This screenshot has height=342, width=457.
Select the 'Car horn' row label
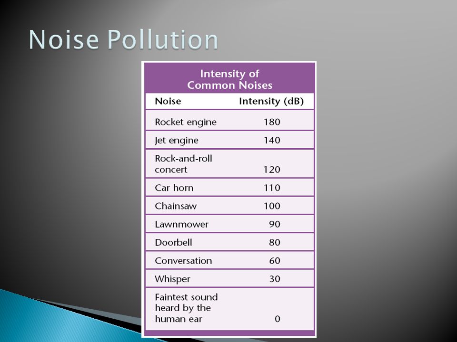[x=174, y=188]
